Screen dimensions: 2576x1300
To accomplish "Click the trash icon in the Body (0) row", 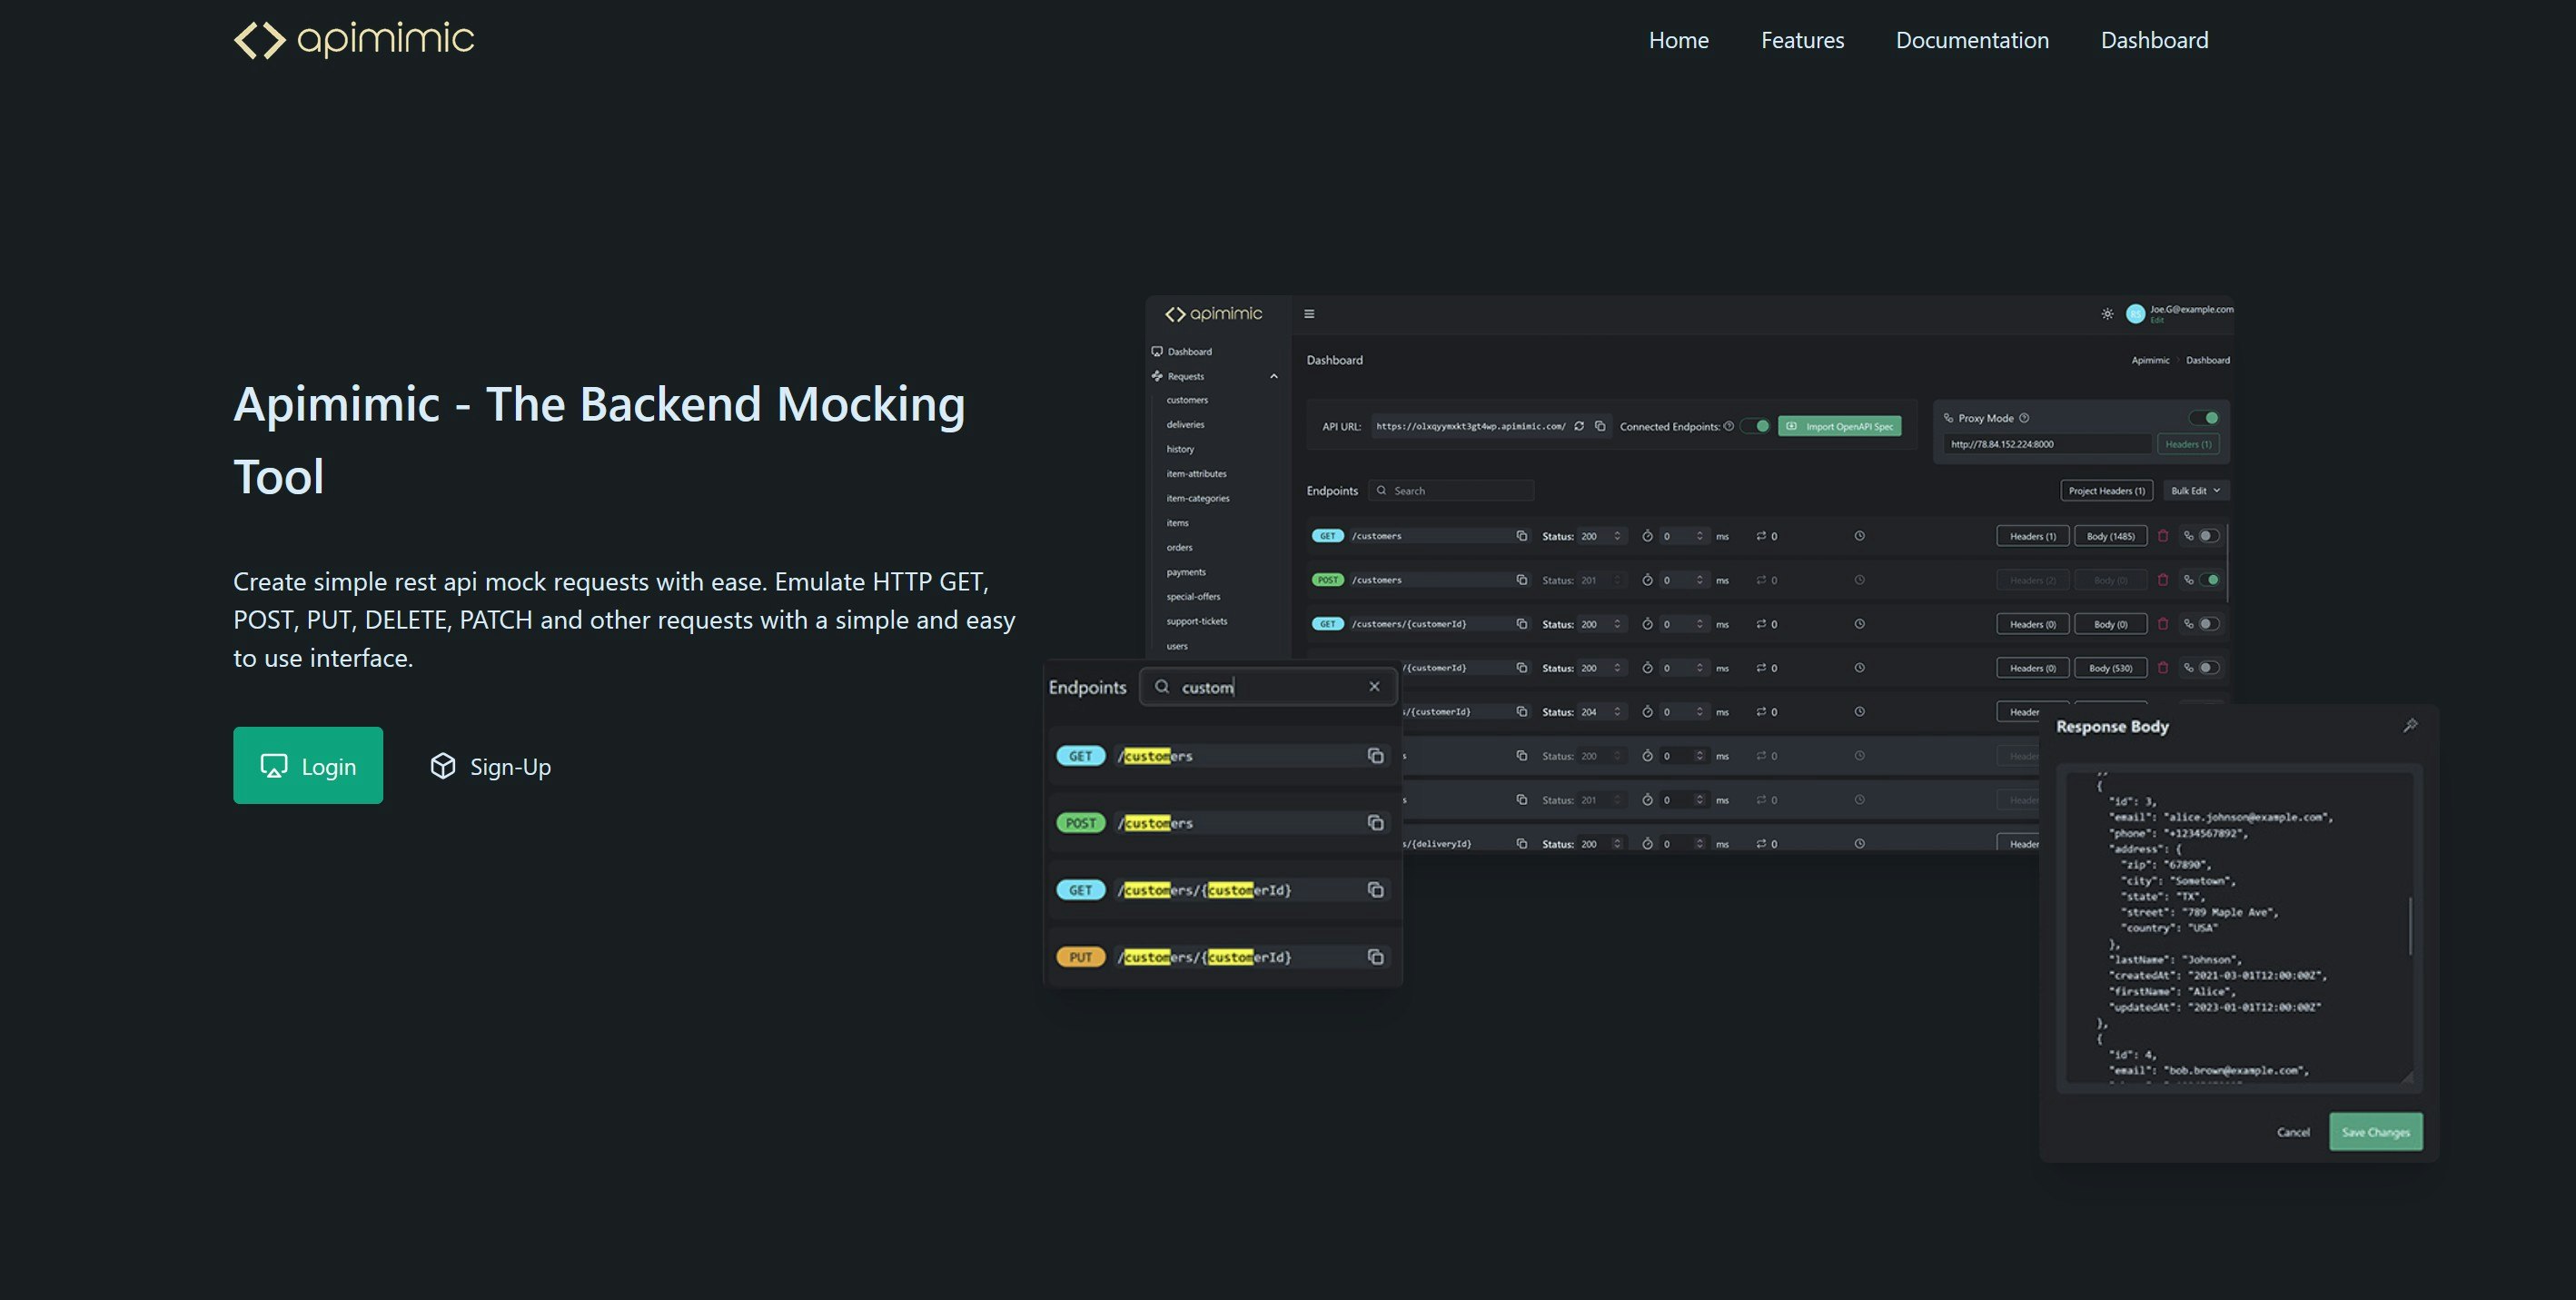I will pos(2163,624).
